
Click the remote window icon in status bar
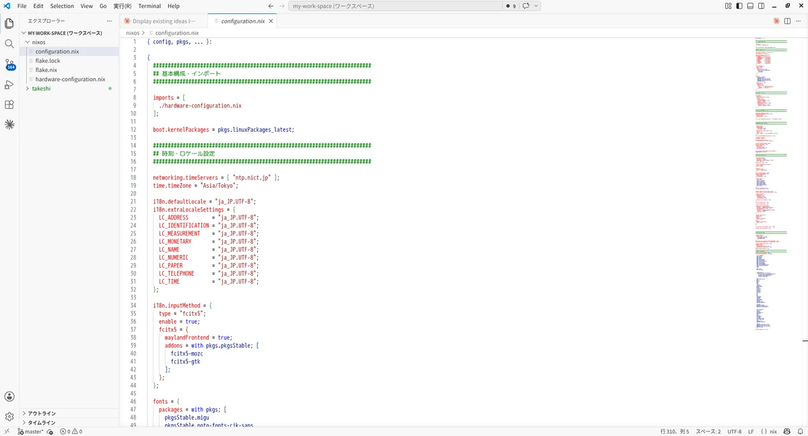7,431
